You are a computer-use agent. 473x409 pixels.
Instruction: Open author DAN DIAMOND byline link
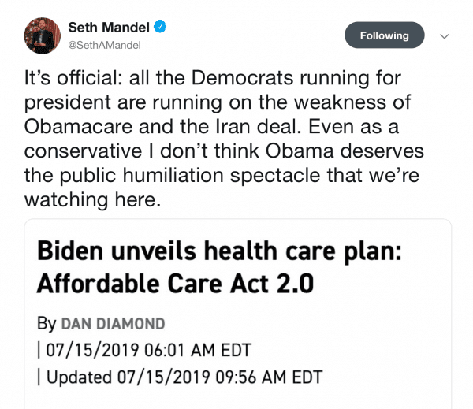point(111,324)
